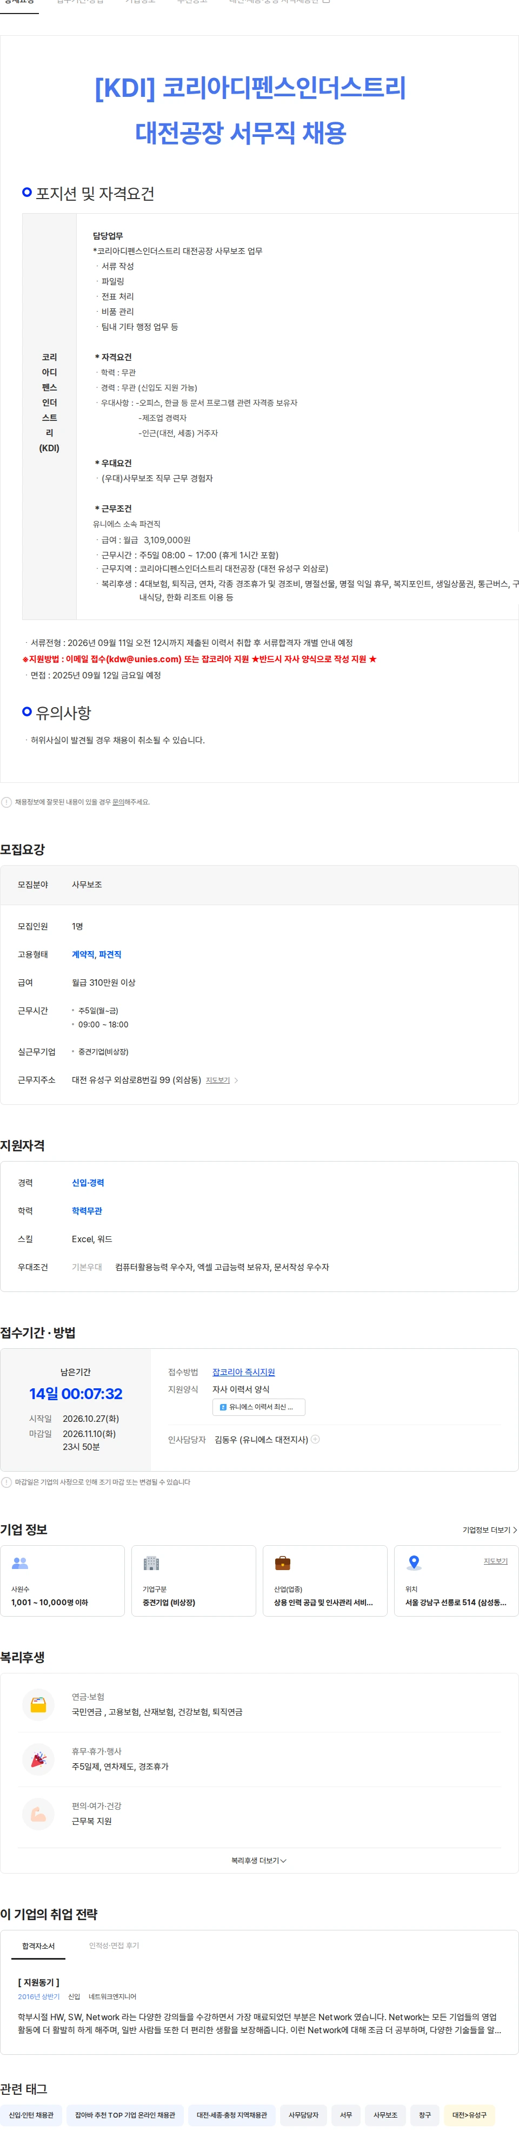Click the map pin icon on 위치 card

414,1563
